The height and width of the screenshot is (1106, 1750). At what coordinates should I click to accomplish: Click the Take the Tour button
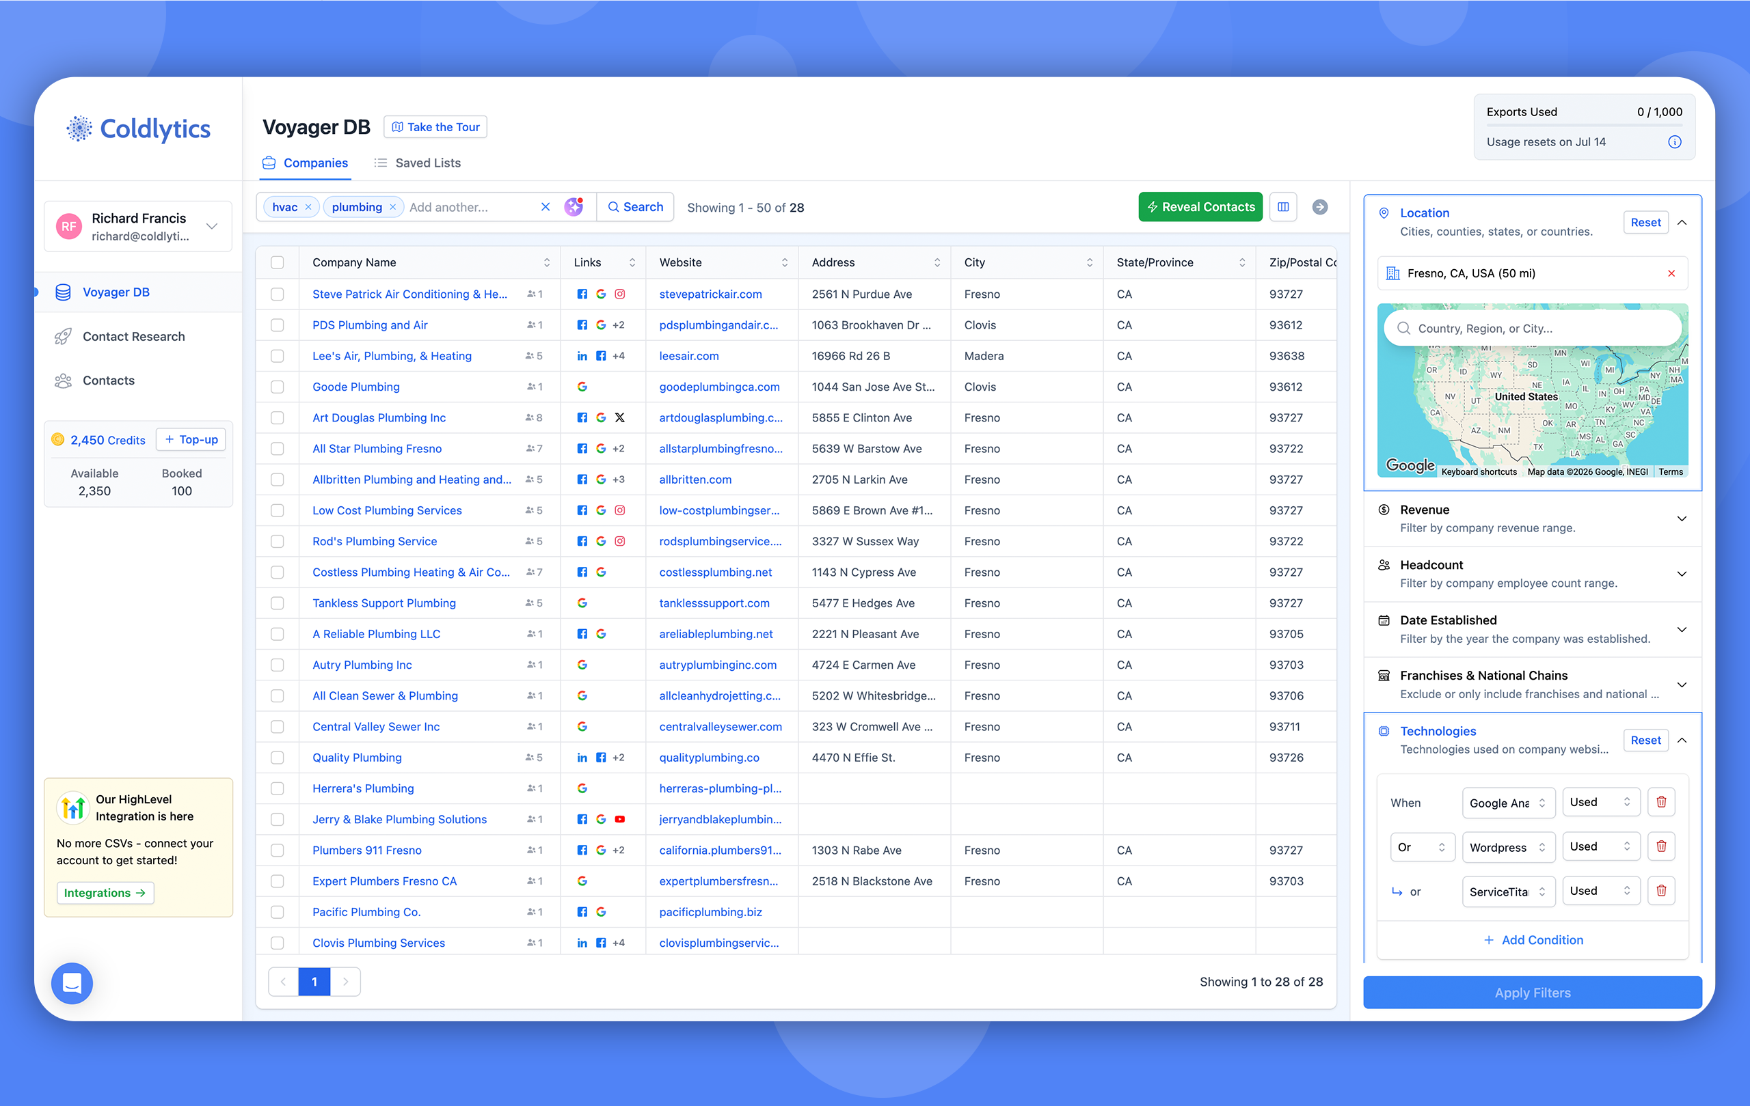click(x=435, y=127)
